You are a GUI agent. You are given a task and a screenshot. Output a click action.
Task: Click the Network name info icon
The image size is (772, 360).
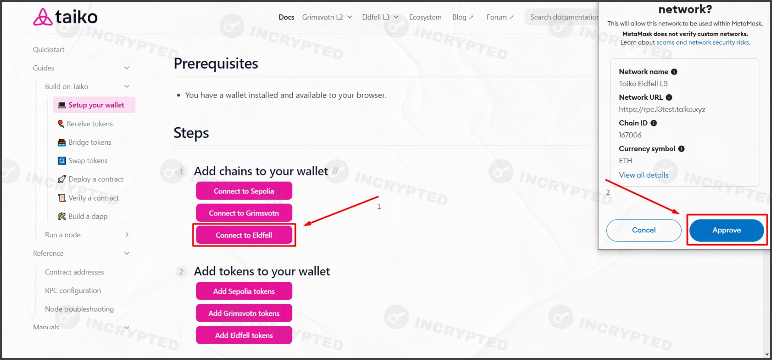(674, 72)
